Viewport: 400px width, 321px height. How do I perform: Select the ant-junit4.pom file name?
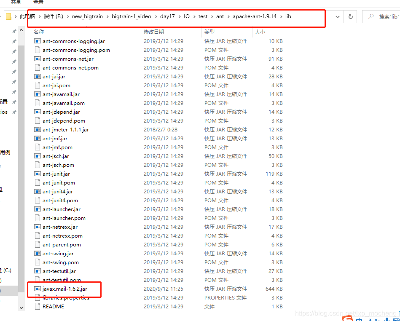point(60,201)
